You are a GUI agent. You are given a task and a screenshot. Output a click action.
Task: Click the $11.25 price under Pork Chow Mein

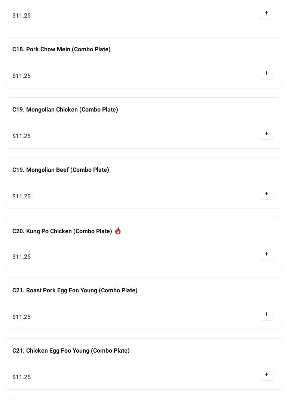coord(22,76)
